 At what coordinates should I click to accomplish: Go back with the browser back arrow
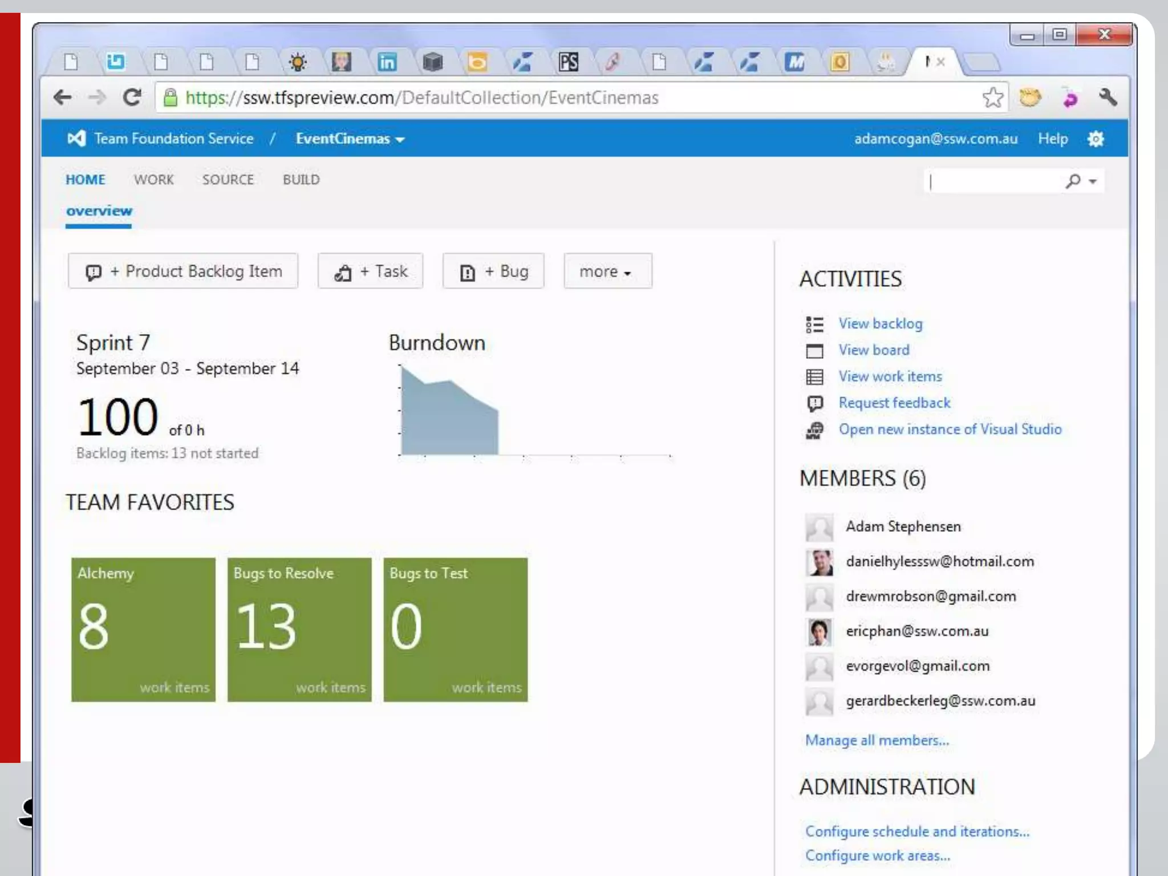tap(63, 98)
